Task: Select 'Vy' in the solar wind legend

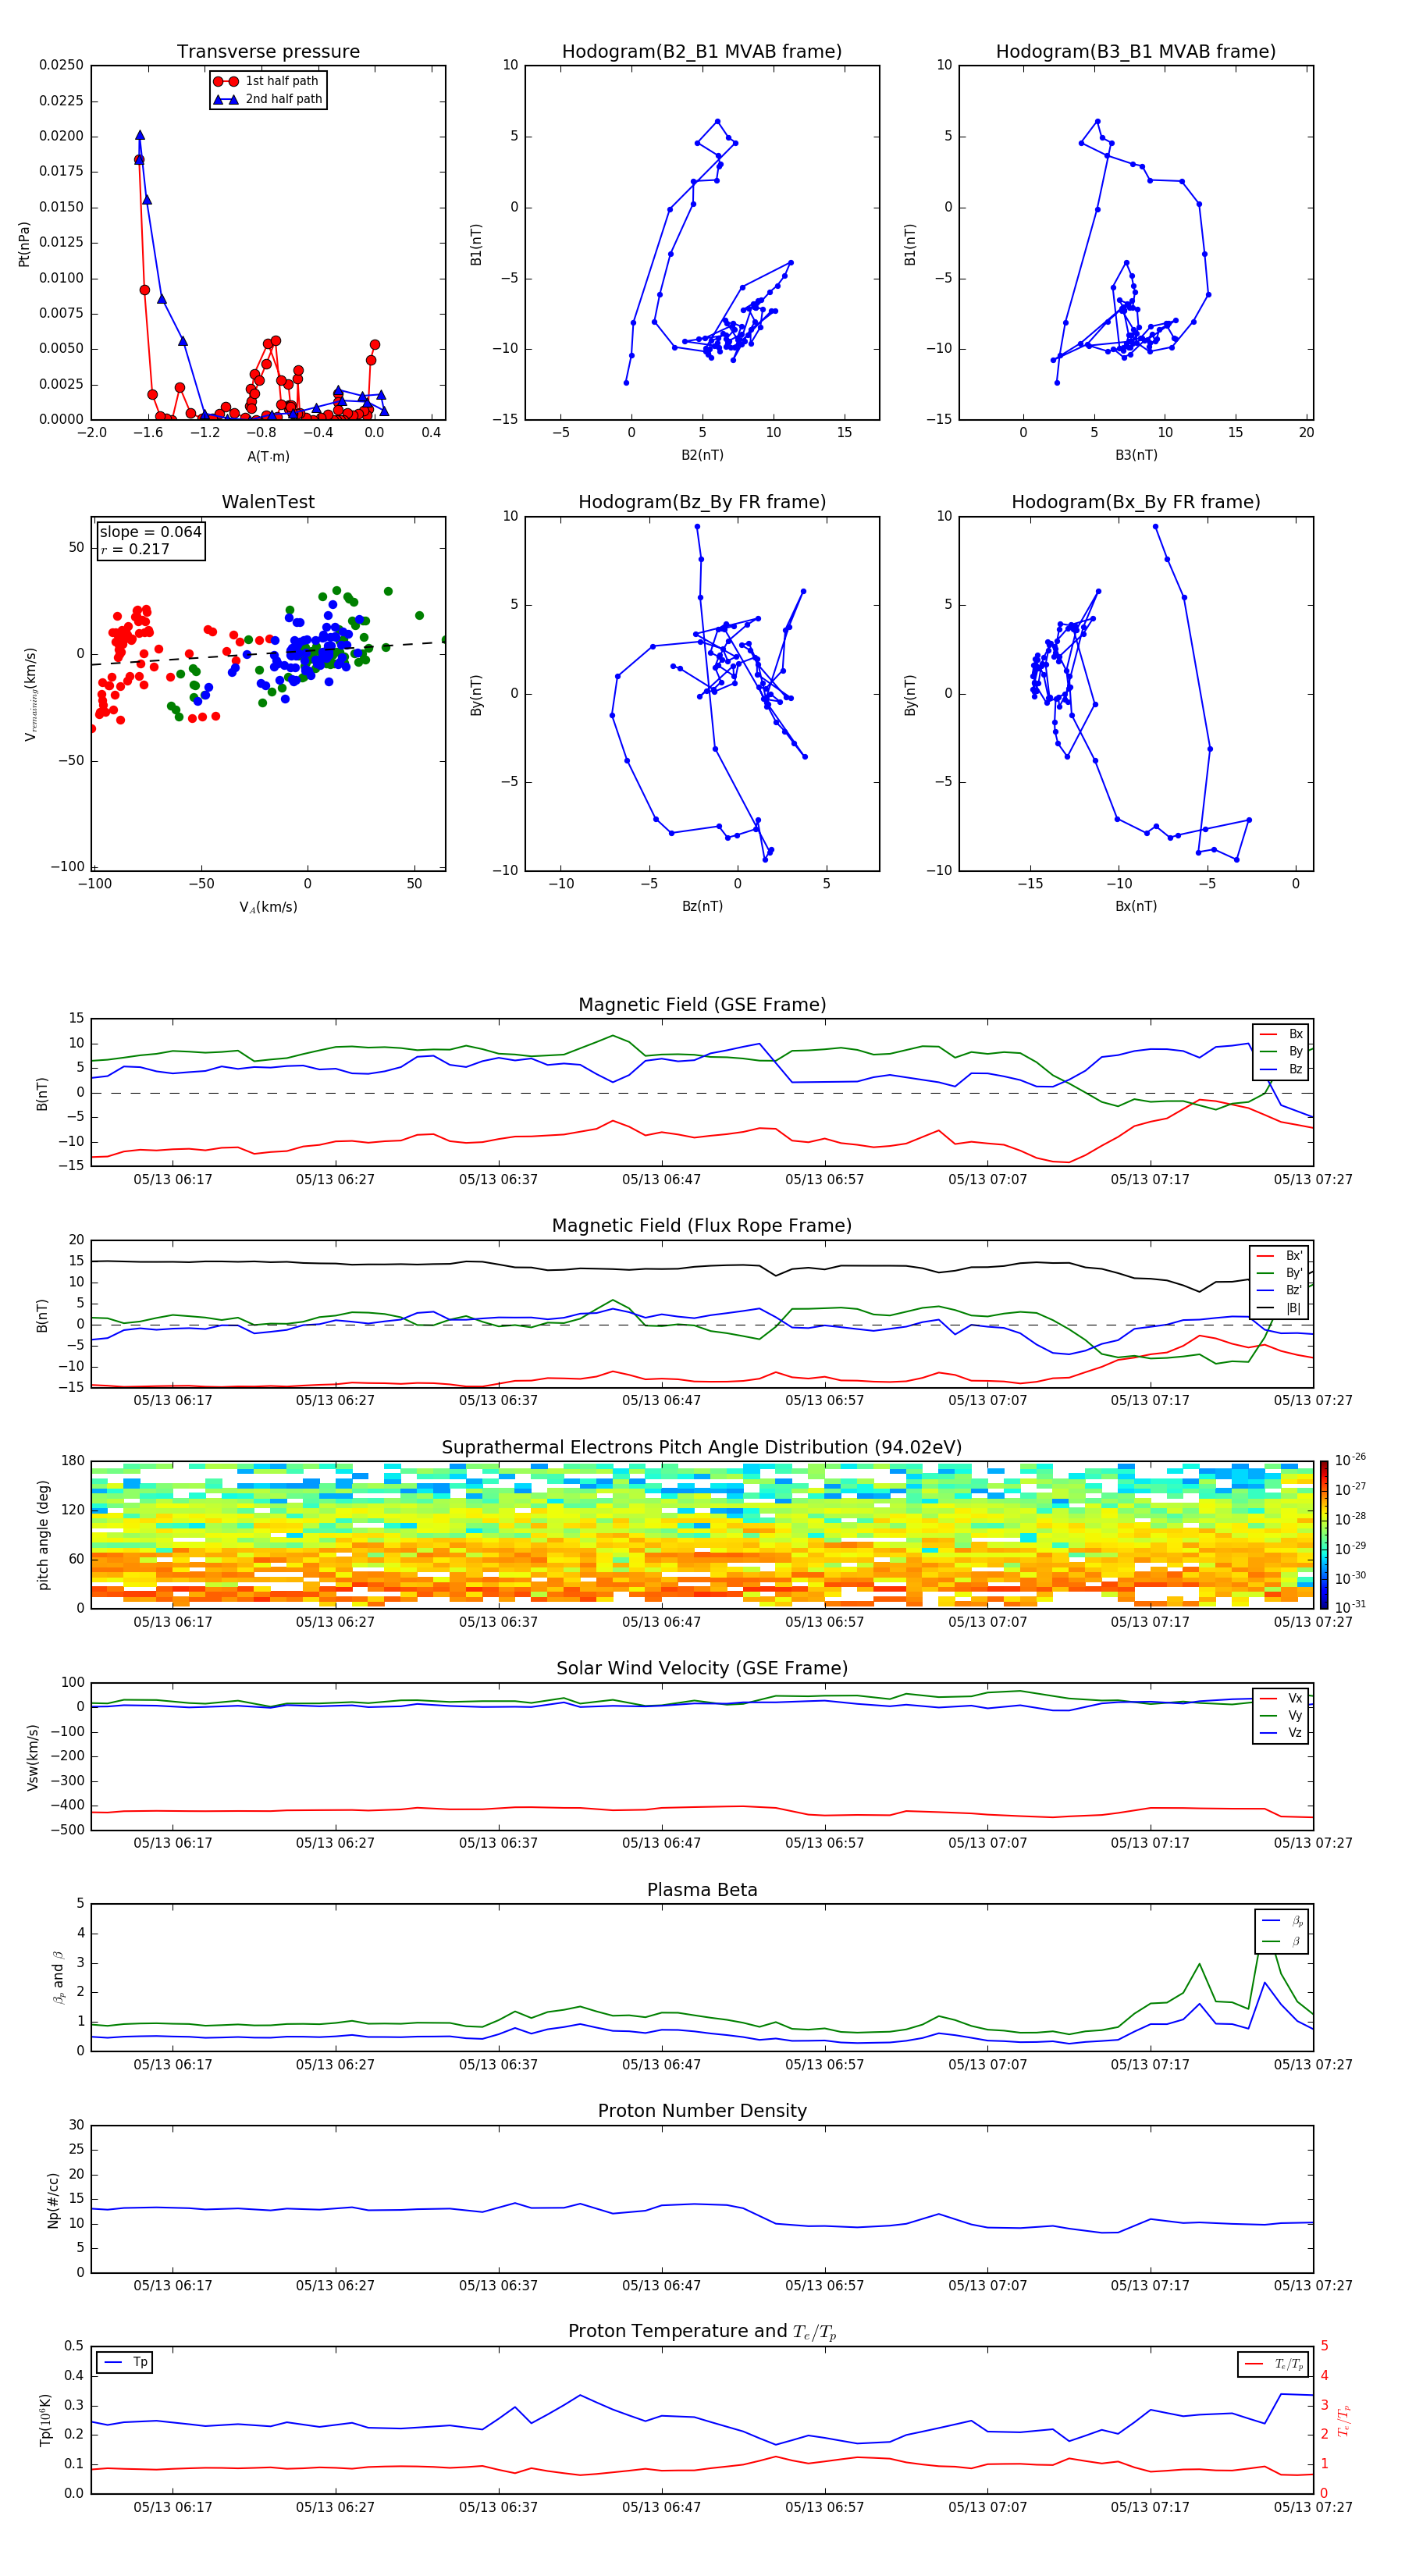Action: tap(1281, 1715)
